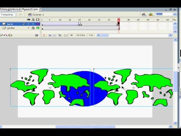Toggle the Onion Skin Outlines button
Image resolution: width=181 pixels, height=136 pixels.
click(54, 35)
